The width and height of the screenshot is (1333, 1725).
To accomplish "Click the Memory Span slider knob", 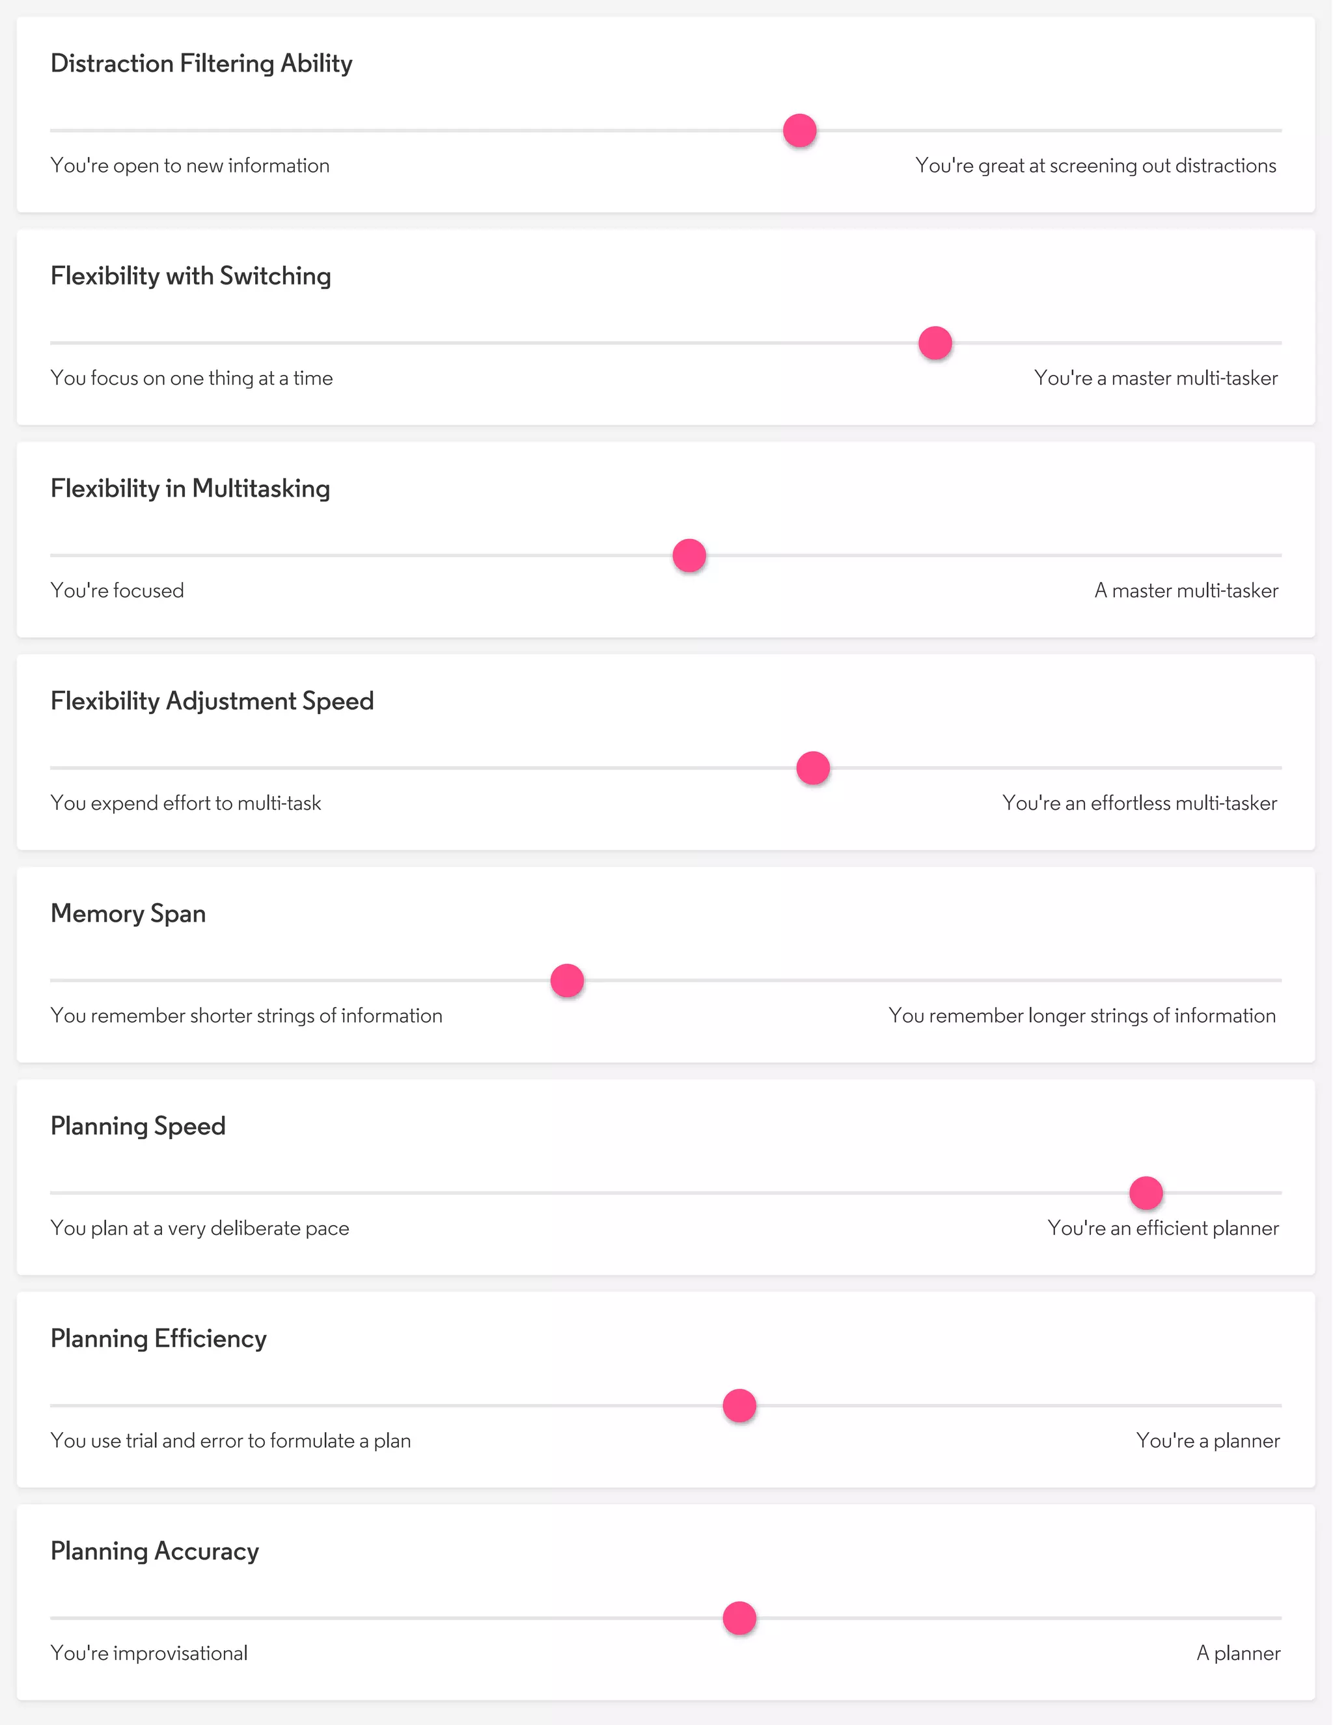I will pos(567,980).
